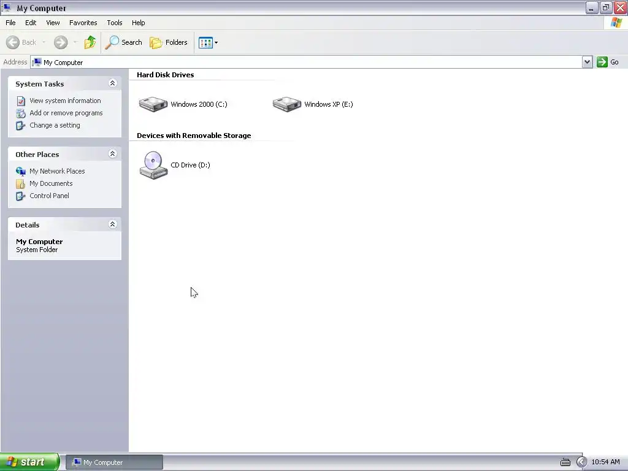Click the Forward arrow button
This screenshot has height=471, width=628.
[61, 42]
